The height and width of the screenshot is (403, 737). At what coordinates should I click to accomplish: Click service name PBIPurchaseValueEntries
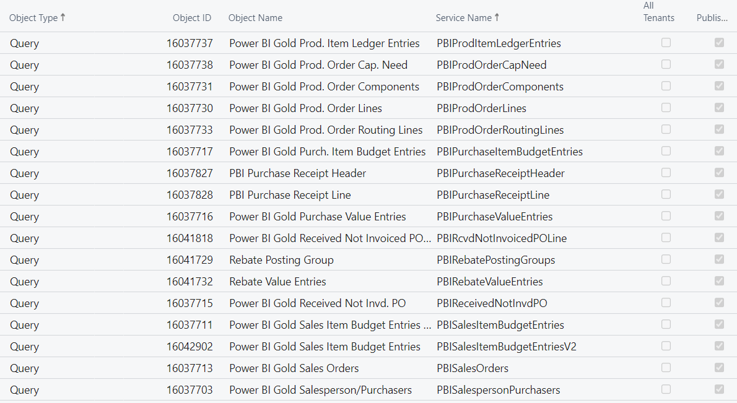tap(494, 217)
